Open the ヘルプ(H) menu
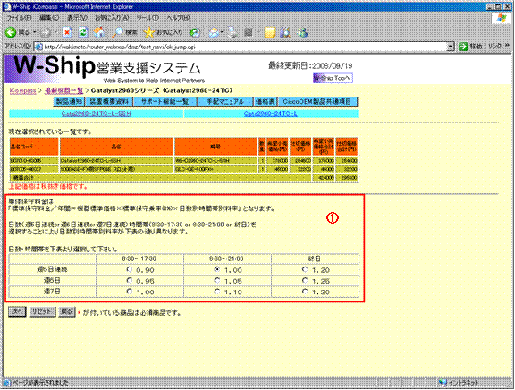Screen dimensions: 515x390 178,18
